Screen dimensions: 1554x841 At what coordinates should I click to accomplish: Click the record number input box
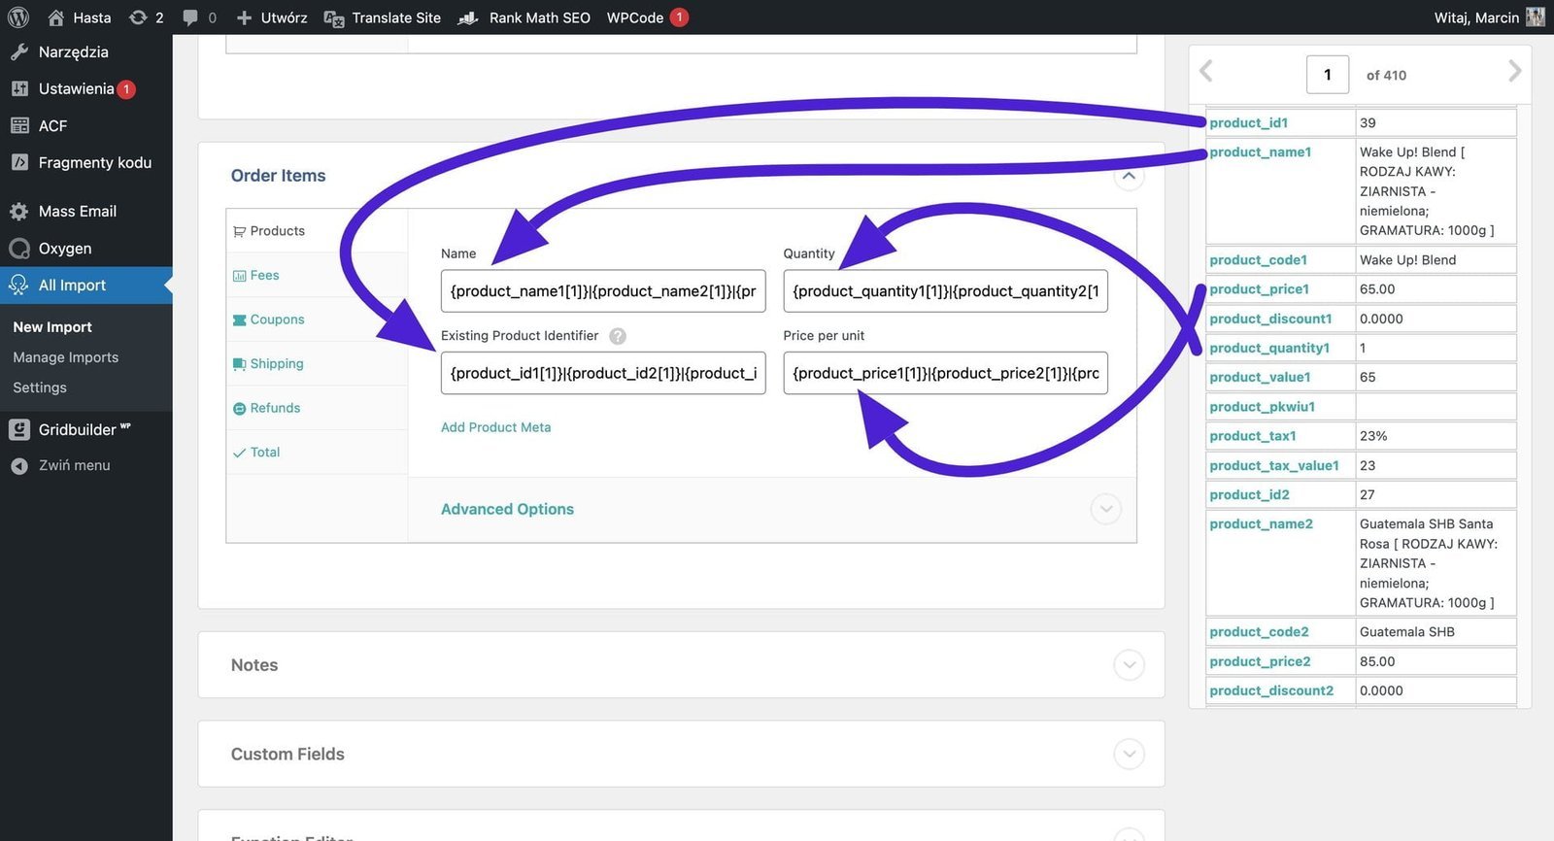pyautogui.click(x=1327, y=75)
